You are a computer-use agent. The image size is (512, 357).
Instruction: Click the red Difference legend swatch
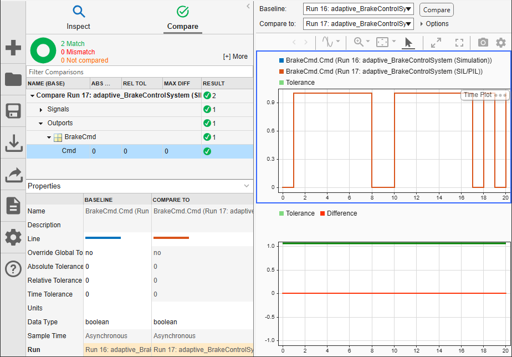point(322,213)
